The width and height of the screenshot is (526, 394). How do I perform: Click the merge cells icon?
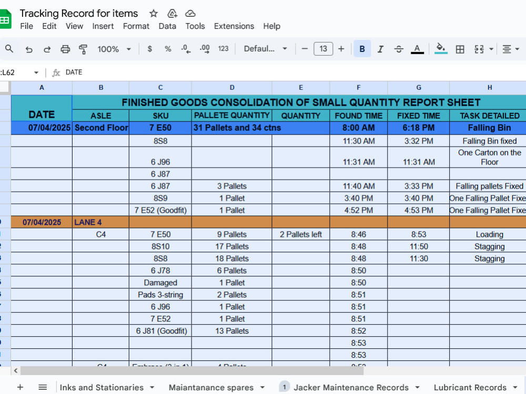[x=479, y=49]
